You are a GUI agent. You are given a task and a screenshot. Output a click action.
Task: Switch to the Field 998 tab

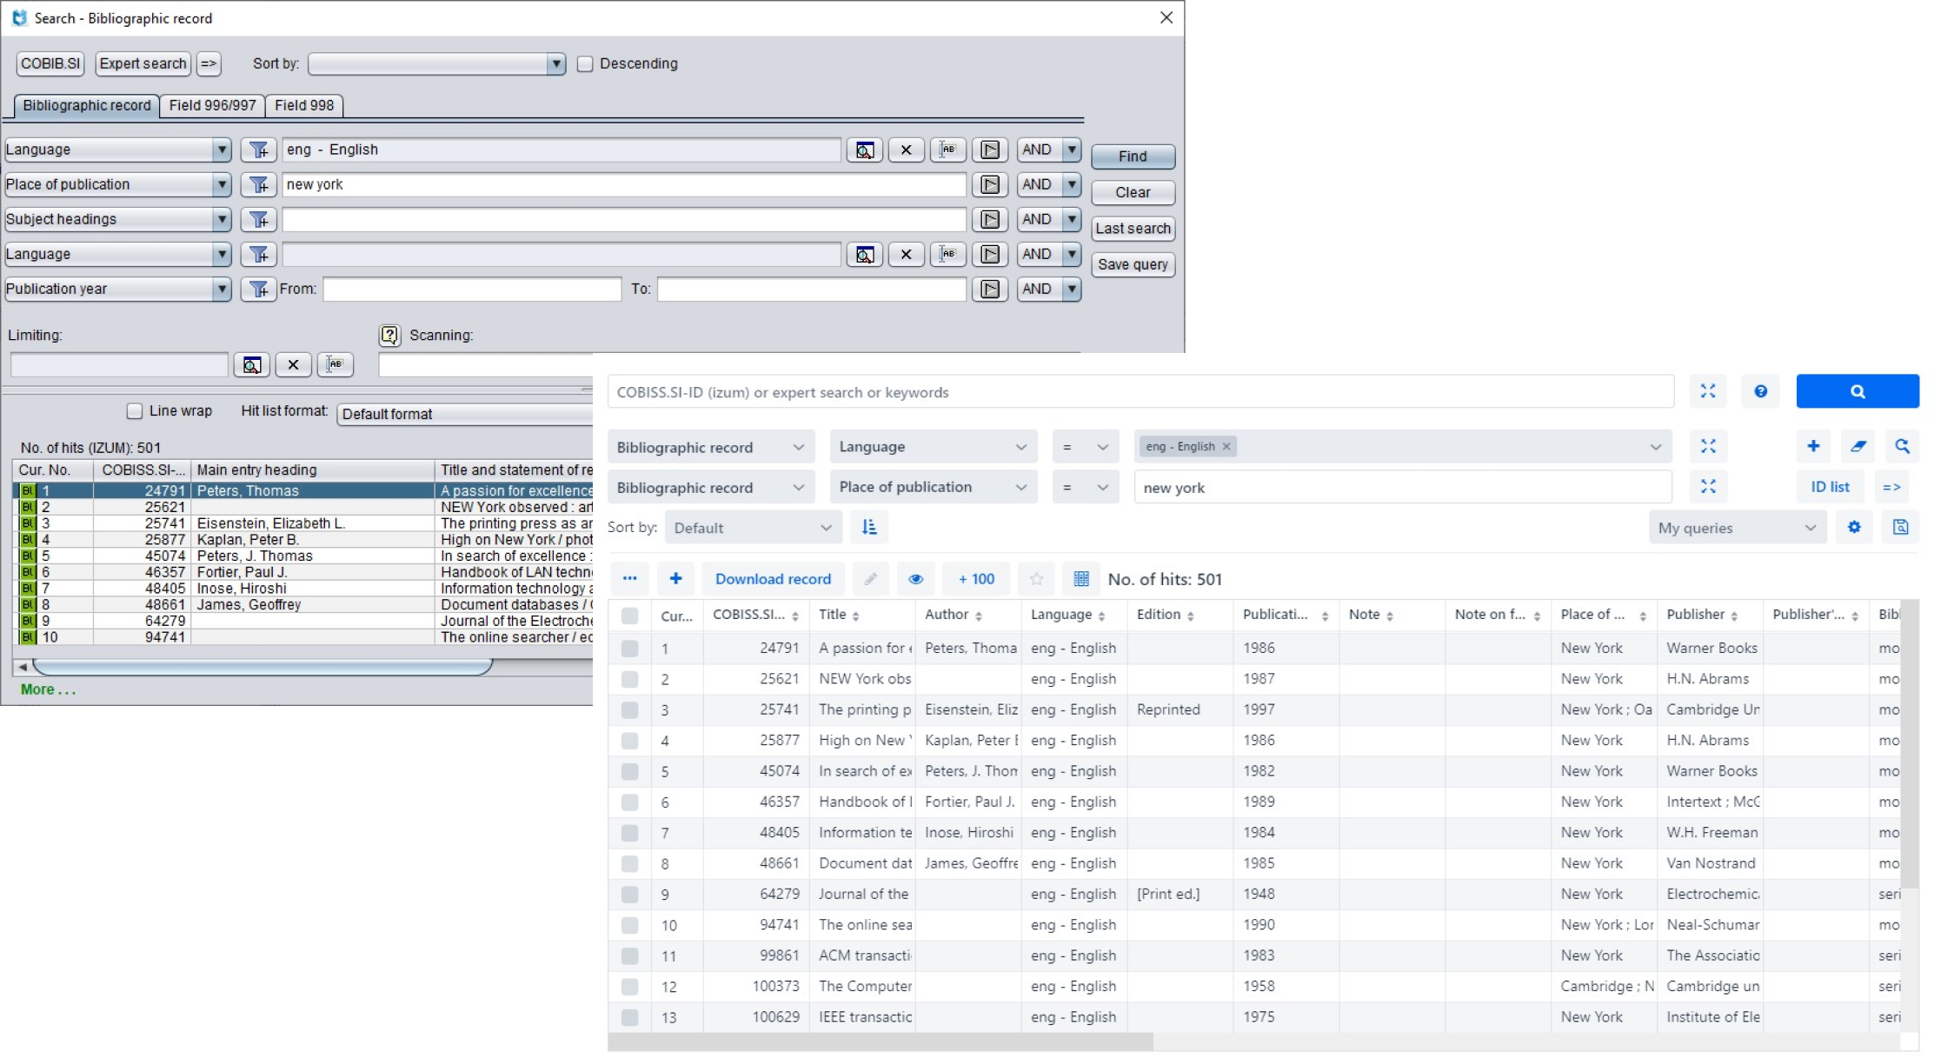coord(304,105)
